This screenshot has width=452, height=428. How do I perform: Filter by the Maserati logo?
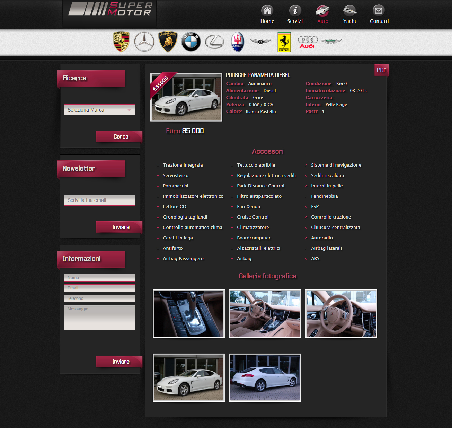[238, 42]
